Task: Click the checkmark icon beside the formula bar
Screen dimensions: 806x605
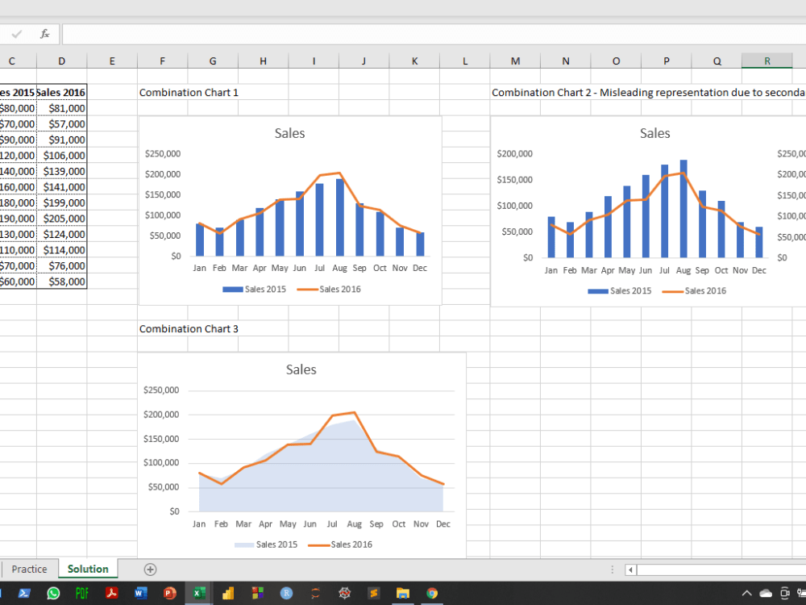Action: [18, 34]
